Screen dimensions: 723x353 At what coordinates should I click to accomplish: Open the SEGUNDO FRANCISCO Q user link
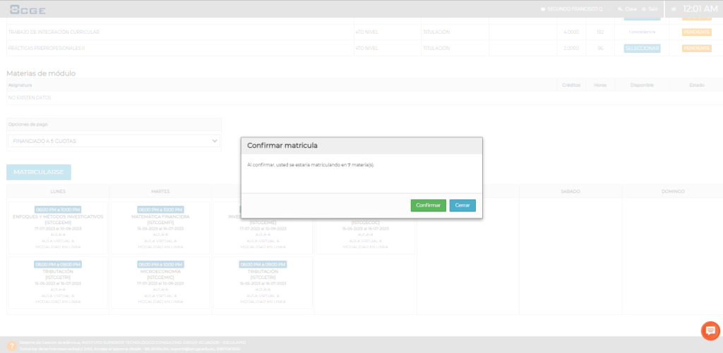(575, 9)
